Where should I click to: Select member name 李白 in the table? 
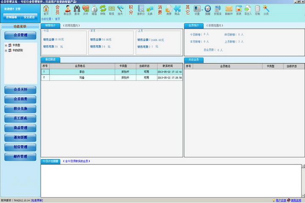[82, 72]
